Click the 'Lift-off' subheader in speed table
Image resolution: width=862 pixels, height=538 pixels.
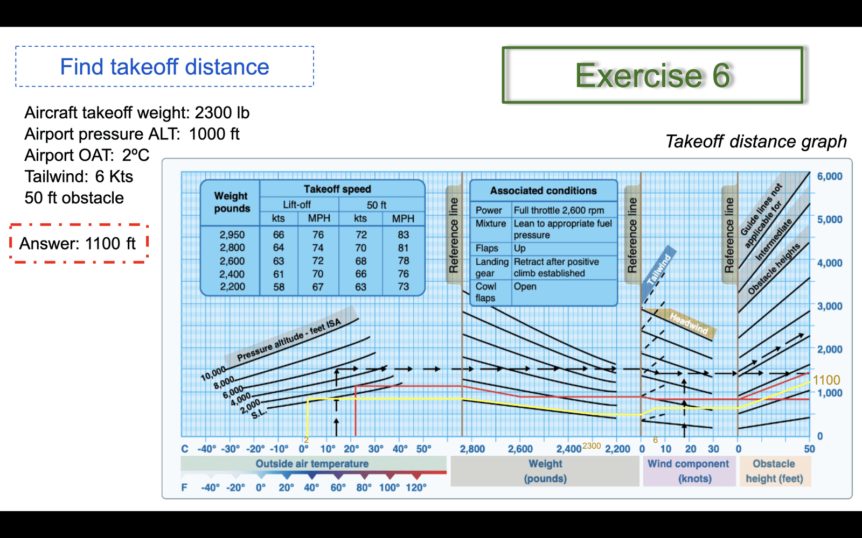click(x=297, y=204)
